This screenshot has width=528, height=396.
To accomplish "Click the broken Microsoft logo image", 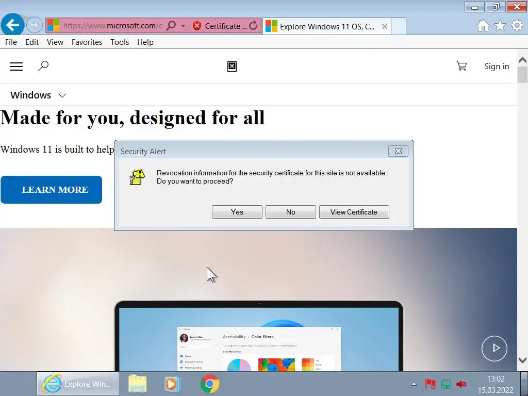I will pos(232,67).
